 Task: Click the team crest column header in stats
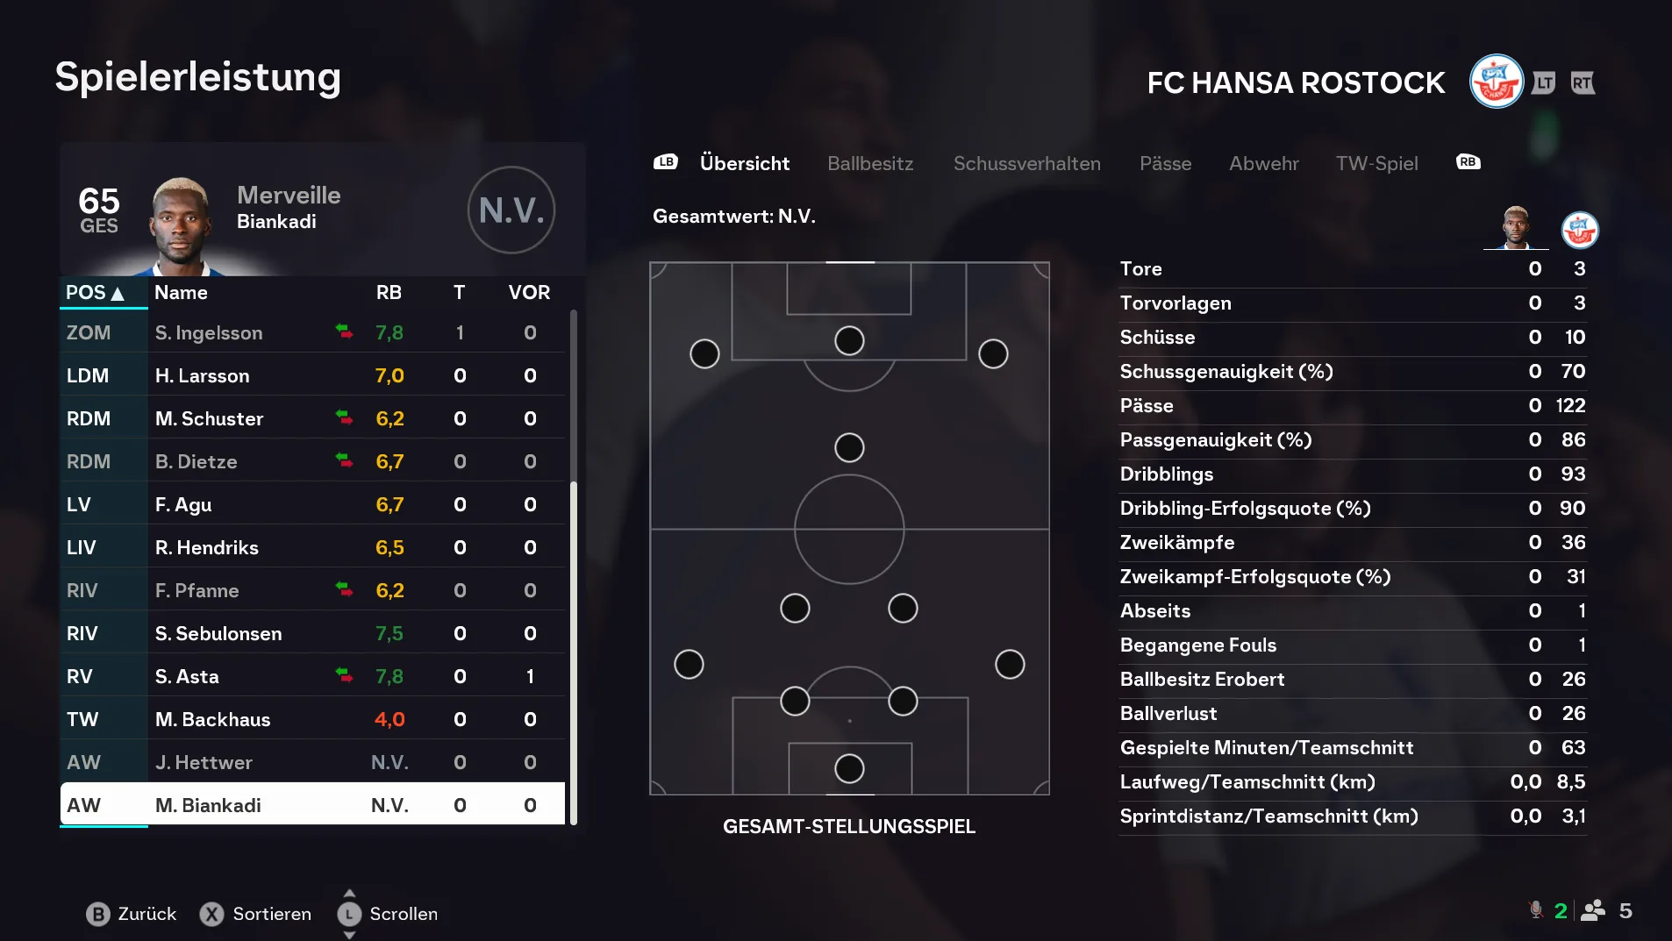(1580, 230)
